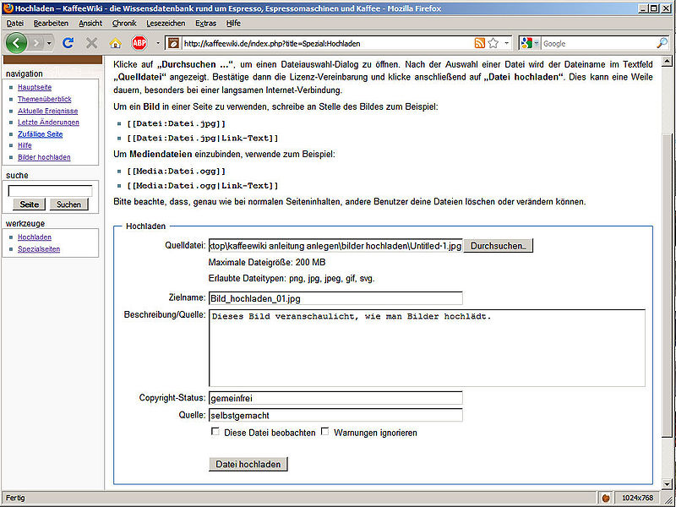Viewport: 676px width, 507px height.
Task: Reload the page with the refresh icon
Action: pyautogui.click(x=68, y=42)
